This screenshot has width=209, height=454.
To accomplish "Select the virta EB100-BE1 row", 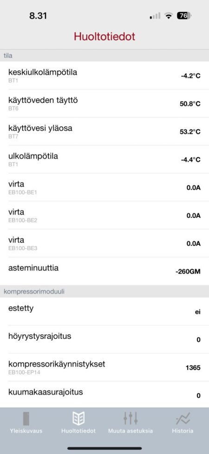I will point(104,187).
